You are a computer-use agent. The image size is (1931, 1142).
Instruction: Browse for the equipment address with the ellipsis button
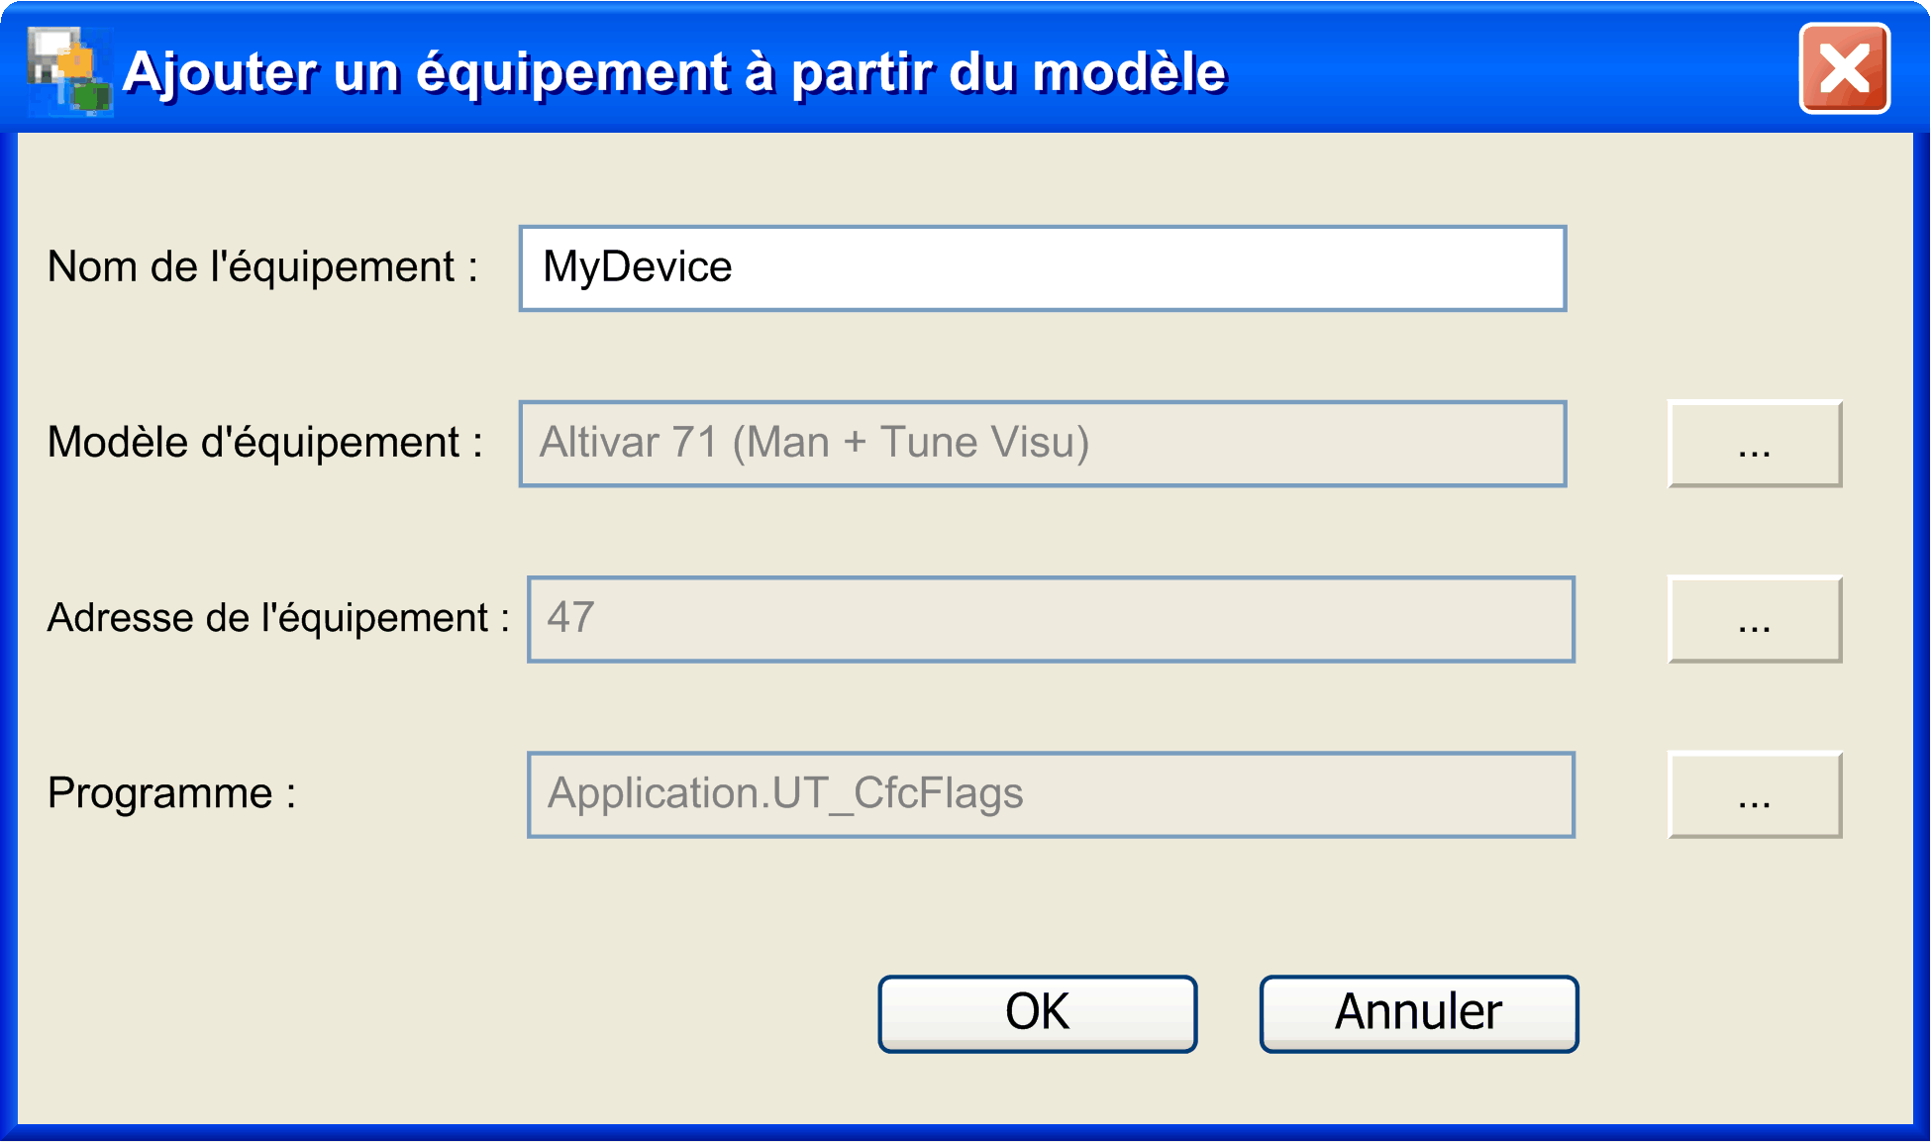click(x=1754, y=619)
